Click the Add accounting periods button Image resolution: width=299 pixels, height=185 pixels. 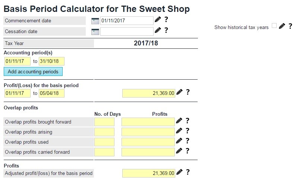tap(33, 71)
